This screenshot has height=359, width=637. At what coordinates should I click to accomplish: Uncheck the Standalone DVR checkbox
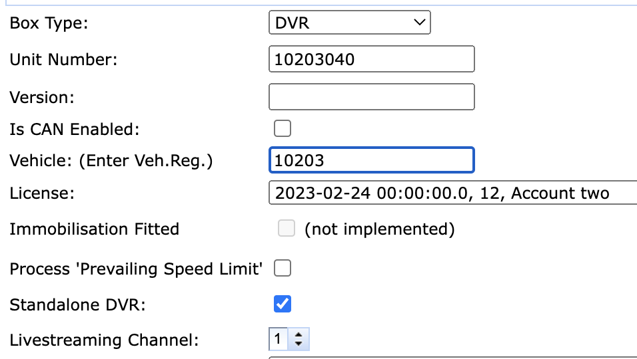click(x=283, y=304)
